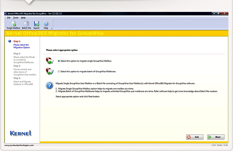The height and width of the screenshot is (151, 233).
Task: Click the NUM indicator in the status bar
Action: (x=219, y=145)
